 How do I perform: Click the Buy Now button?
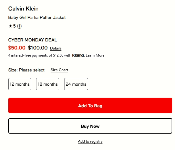(90, 126)
